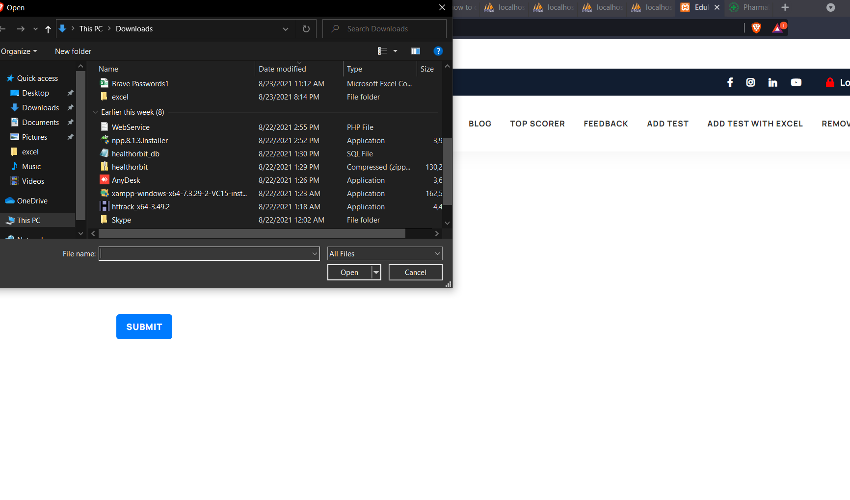850x500 pixels.
Task: Open the Facebook icon on the website
Action: (x=730, y=82)
